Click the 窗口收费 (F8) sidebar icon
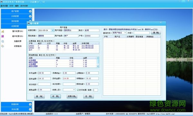Viewport: 193px width, 116px height. point(3,31)
